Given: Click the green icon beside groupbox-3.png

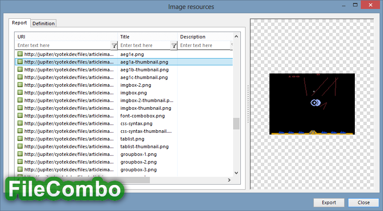Looking at the screenshot, I should pyautogui.click(x=20, y=169).
